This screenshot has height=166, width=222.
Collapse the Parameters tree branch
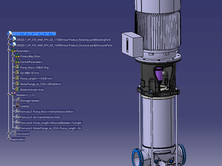(x=9, y=51)
